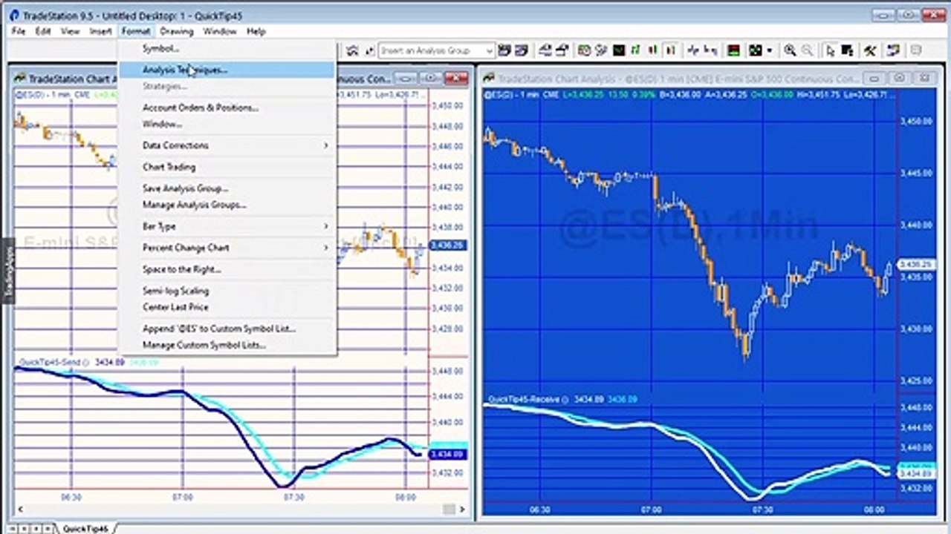Viewport: 951px width, 534px height.
Task: Click left chart scrollbar left arrow
Action: [x=20, y=509]
